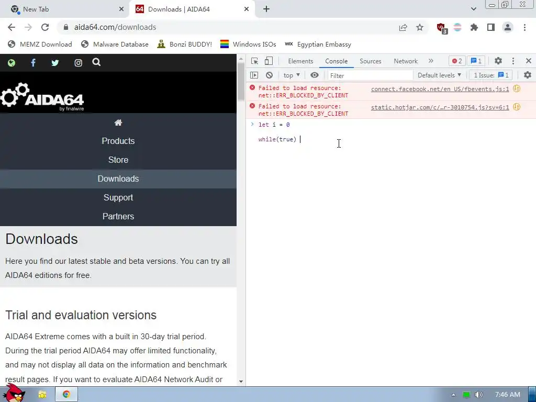Screen dimensions: 536x402
Task: Share this page via address bar icon
Action: point(403,27)
